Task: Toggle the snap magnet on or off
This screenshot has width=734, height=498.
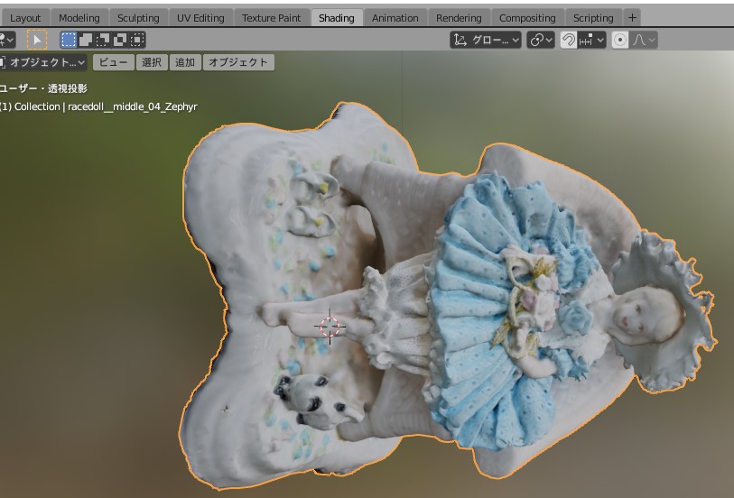Action: [569, 40]
